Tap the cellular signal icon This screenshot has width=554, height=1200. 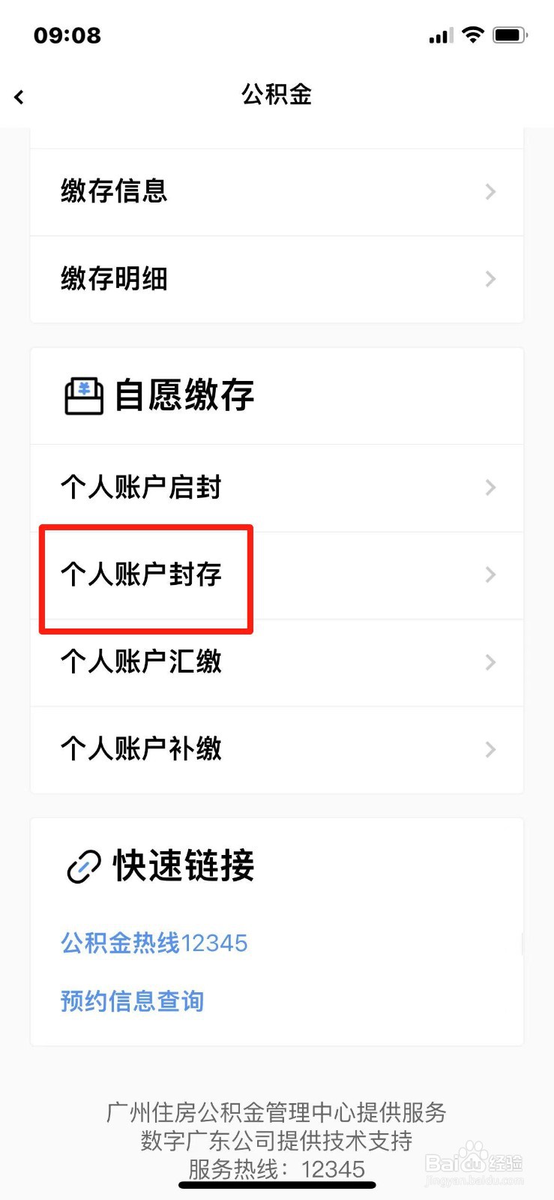tap(440, 35)
